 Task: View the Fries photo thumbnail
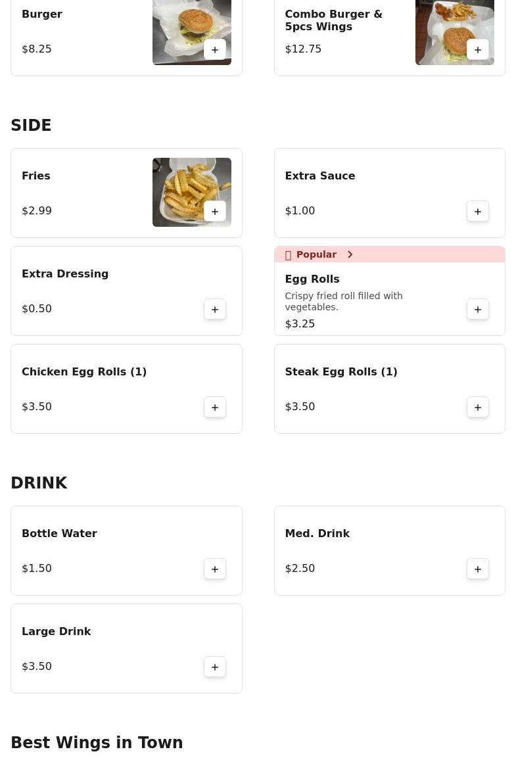tap(192, 192)
